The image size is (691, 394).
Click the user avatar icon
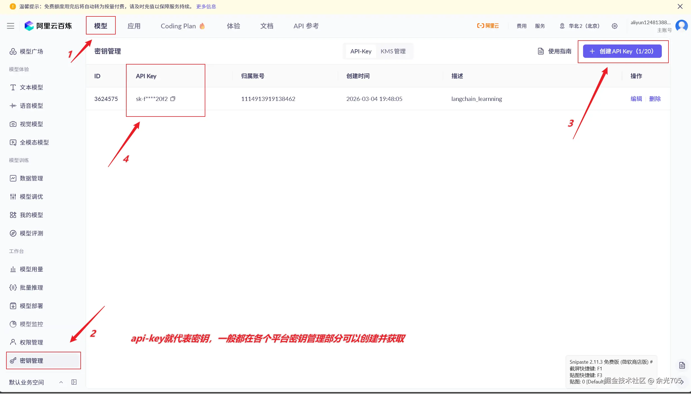pyautogui.click(x=682, y=26)
